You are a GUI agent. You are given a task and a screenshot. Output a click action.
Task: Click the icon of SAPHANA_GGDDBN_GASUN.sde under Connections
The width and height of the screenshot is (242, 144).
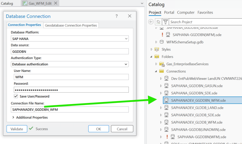click(166, 86)
